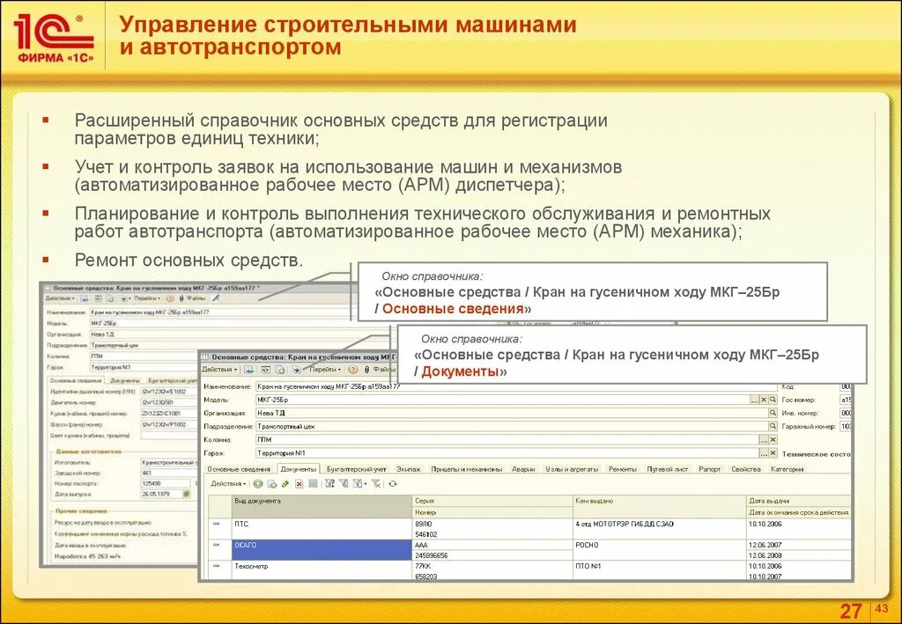Open the Действия menu in the back window

tap(60, 298)
